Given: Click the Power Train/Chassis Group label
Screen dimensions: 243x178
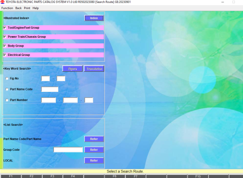Looking at the screenshot, I should [x=27, y=36].
